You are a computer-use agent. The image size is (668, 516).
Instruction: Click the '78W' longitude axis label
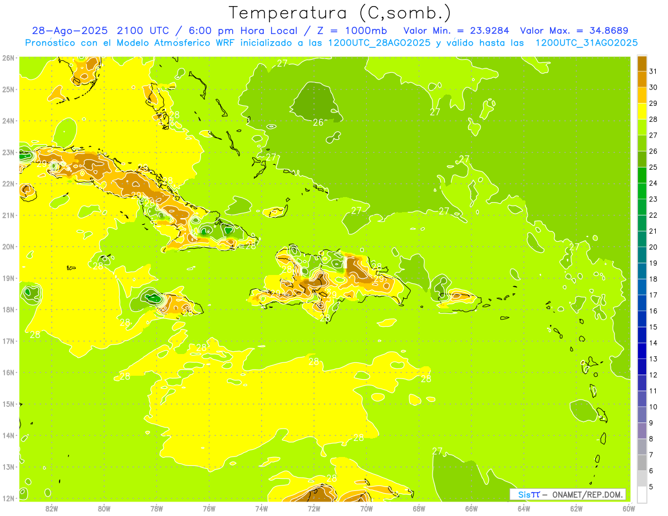(x=156, y=508)
